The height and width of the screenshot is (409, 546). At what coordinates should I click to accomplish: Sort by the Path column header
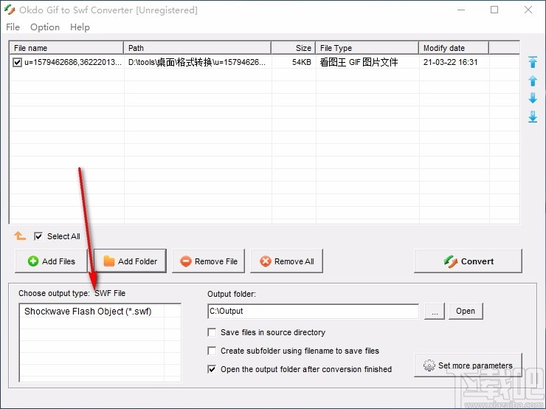(x=198, y=48)
